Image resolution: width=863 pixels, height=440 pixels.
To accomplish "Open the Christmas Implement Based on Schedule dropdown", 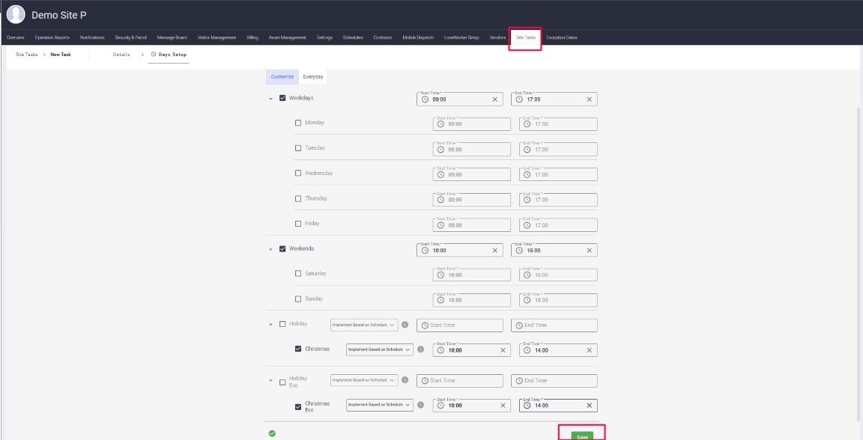I will tap(380, 349).
